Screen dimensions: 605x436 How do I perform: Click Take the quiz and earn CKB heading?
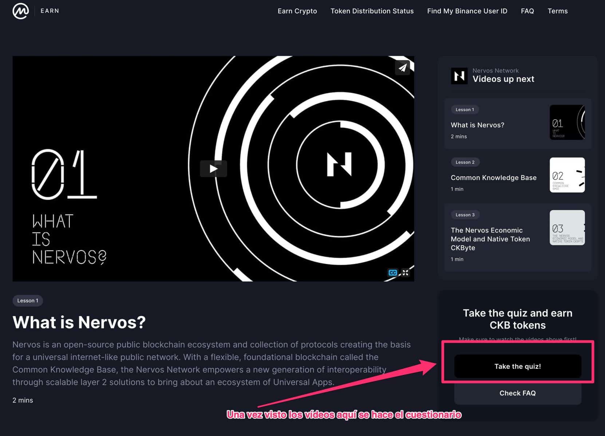pos(518,319)
